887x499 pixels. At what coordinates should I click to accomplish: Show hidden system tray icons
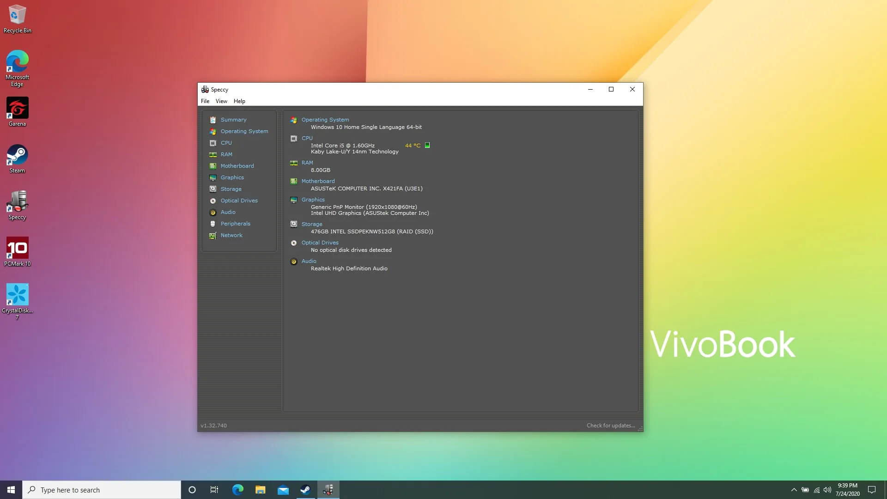794,490
